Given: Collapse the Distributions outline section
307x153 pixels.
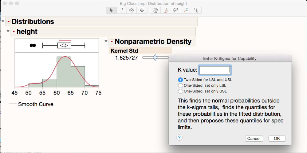Looking at the screenshot, I should point(3,21).
